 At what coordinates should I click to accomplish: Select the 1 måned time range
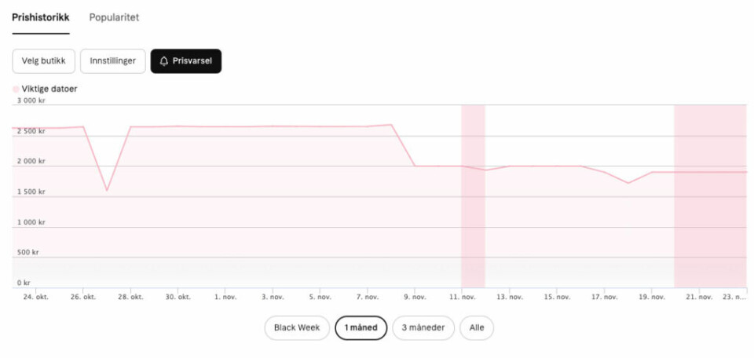[x=361, y=327]
